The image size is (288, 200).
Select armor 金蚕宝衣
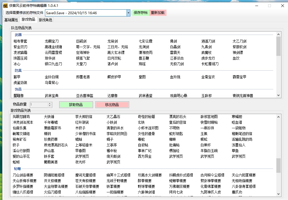click(208, 77)
